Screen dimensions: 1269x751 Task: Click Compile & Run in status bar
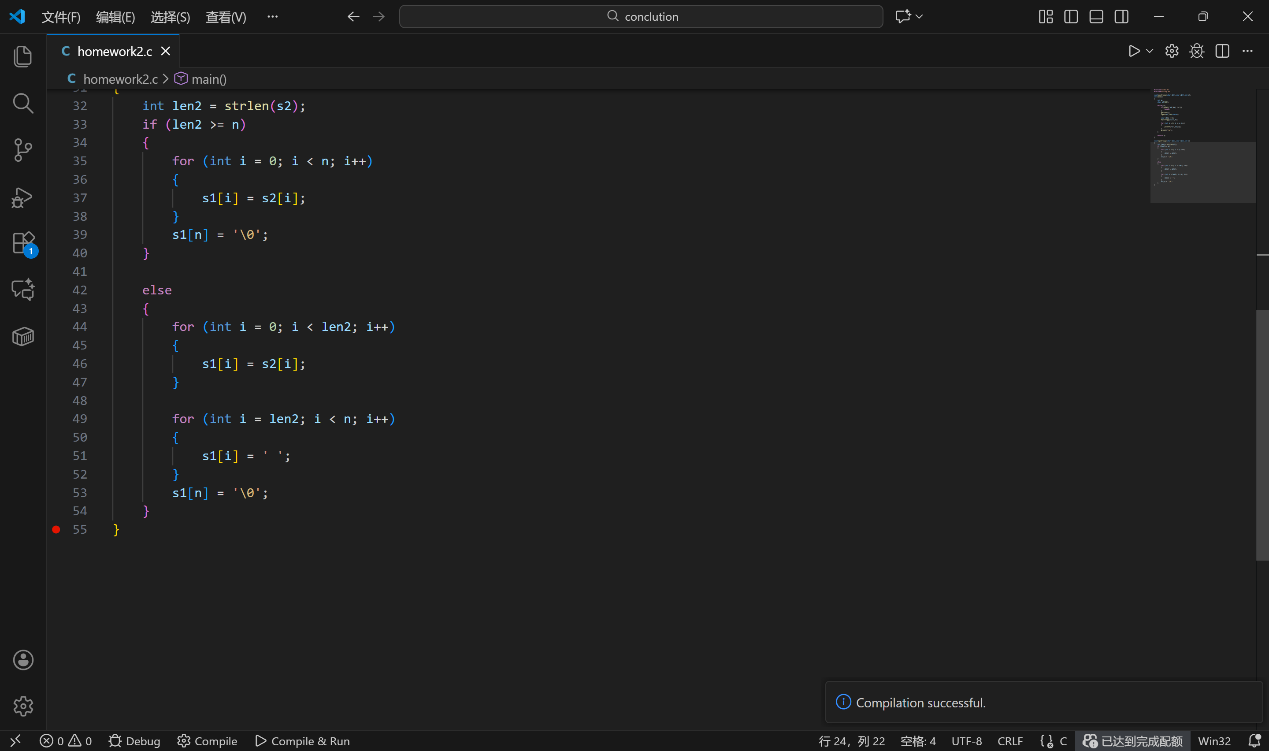click(302, 741)
